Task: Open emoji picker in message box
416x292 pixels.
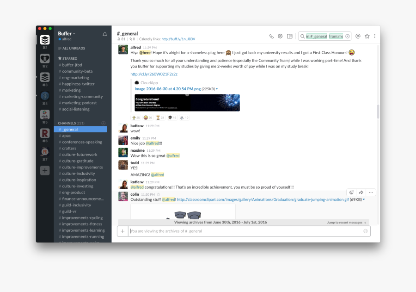Action: coord(365,231)
